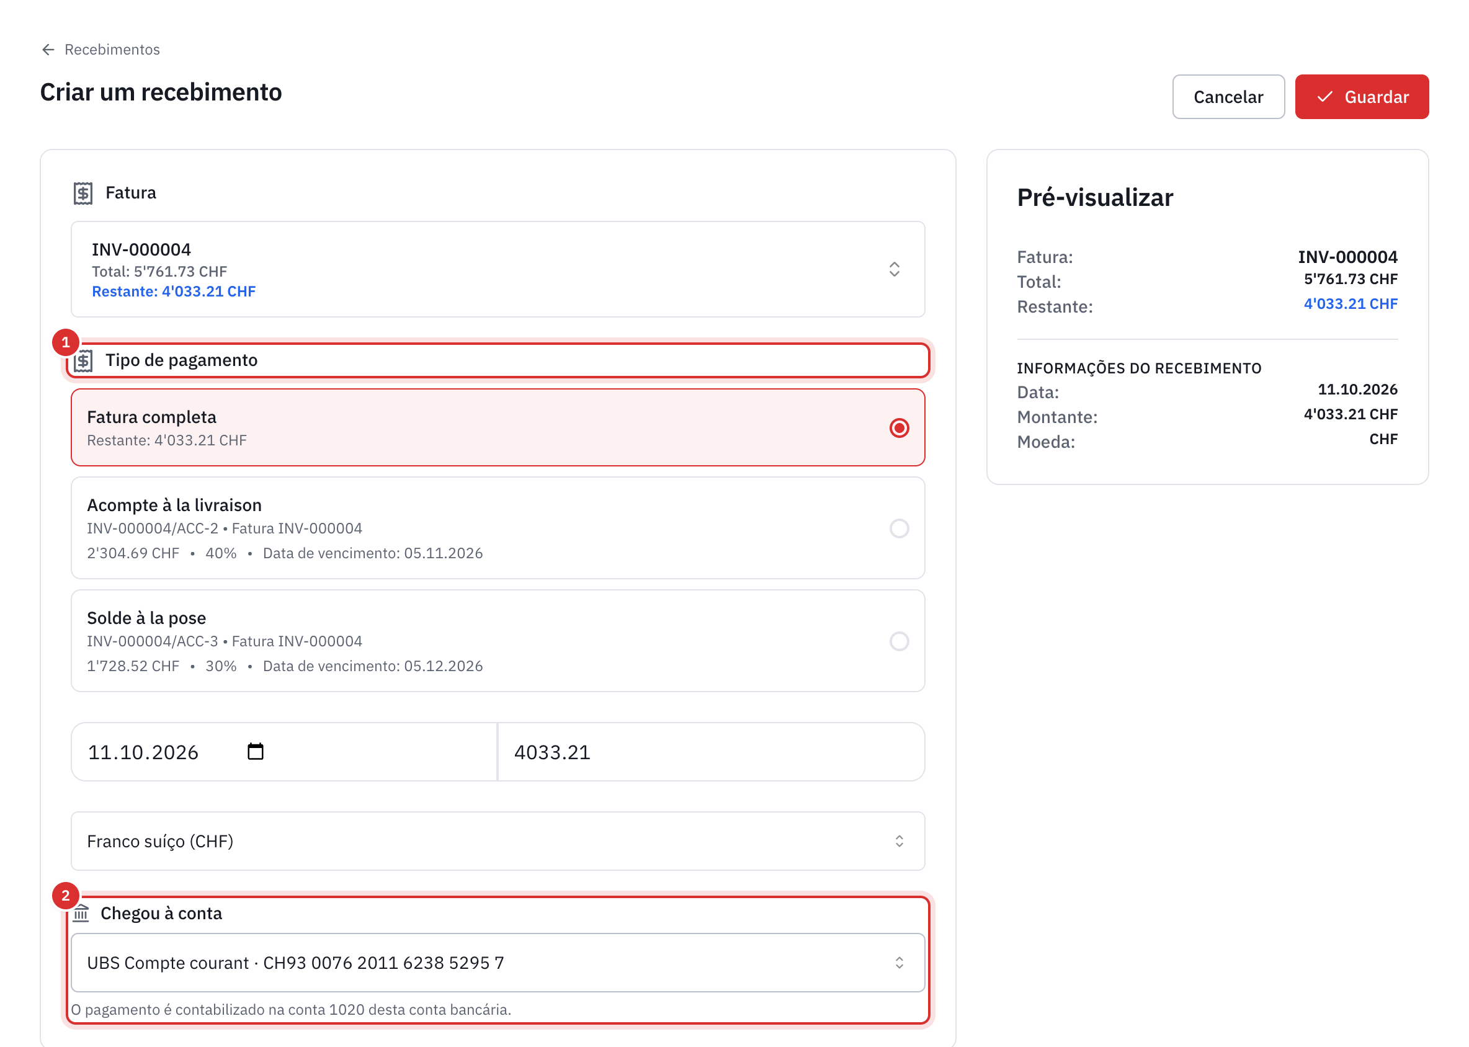1469x1047 pixels.
Task: Click the date field showing 11.10.2026
Action: click(x=284, y=752)
